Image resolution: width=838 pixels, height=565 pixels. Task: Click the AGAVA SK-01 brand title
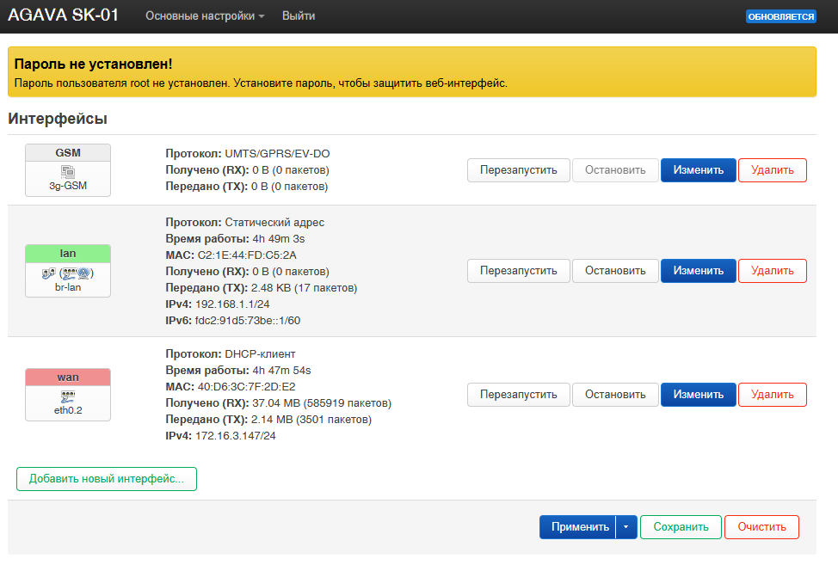(x=64, y=16)
